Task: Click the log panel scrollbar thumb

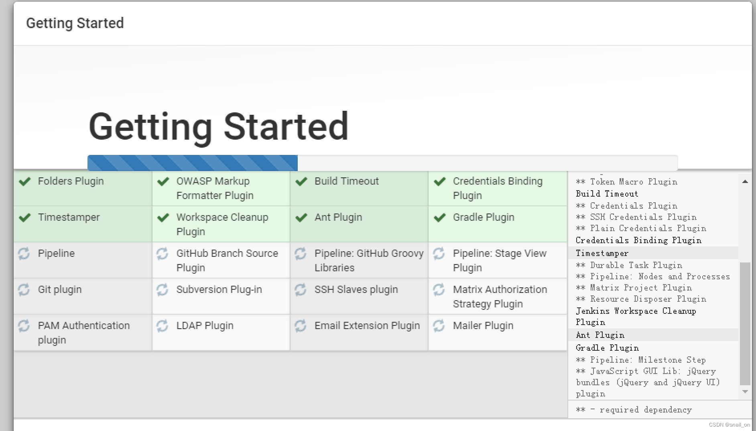Action: (745, 323)
